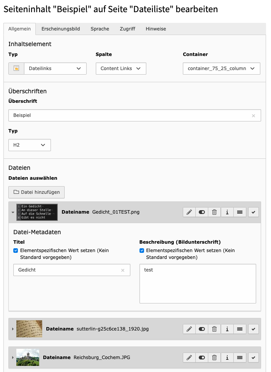Grab reorder handle of sutterlin-g25c6ce138_1920.jpg row
Viewport: 271px width, 372px height.
pyautogui.click(x=240, y=329)
